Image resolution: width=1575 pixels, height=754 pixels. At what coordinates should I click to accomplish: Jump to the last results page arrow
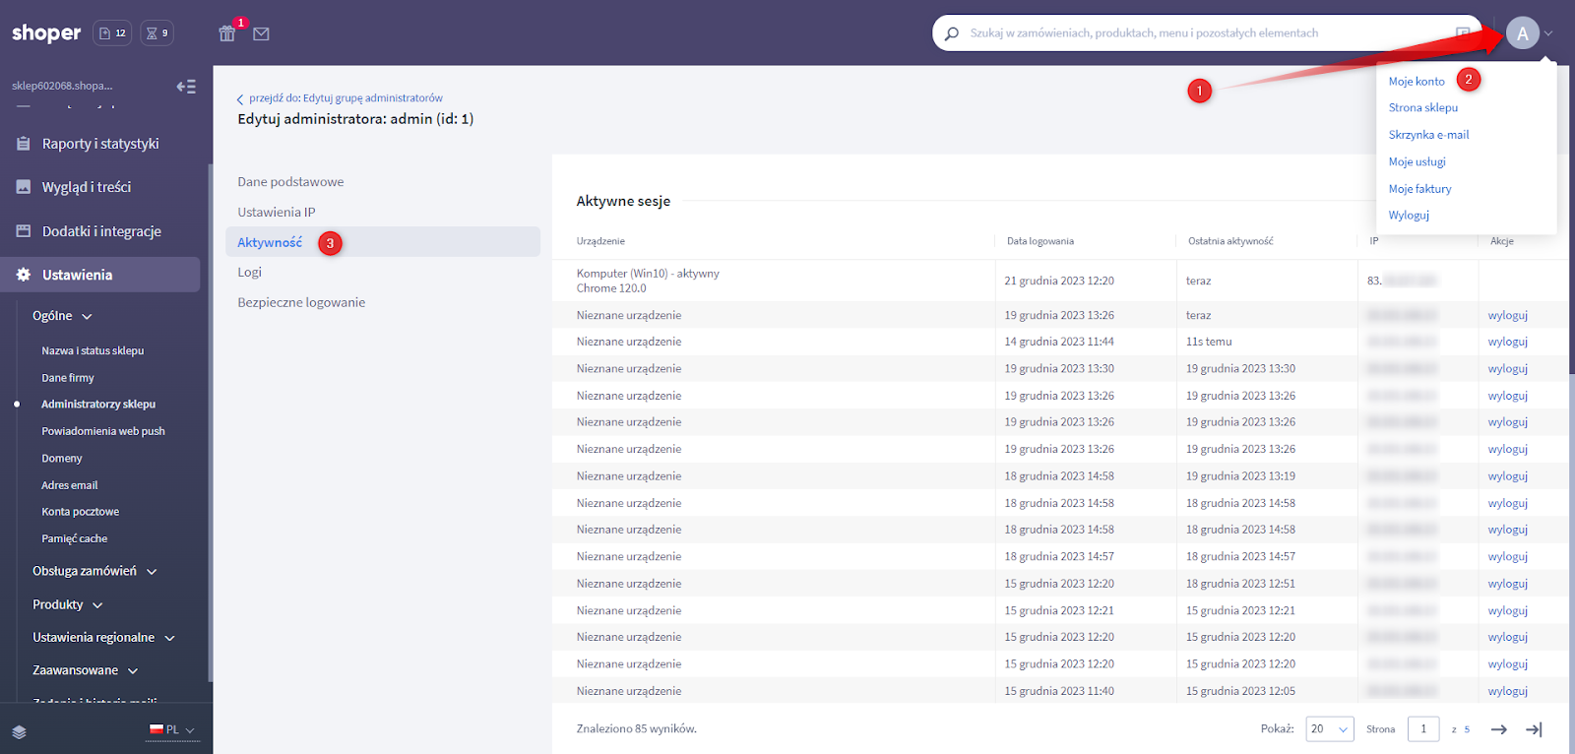(1534, 729)
